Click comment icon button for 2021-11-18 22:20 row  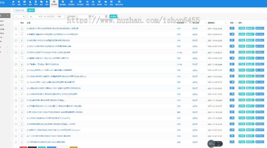[260, 100]
